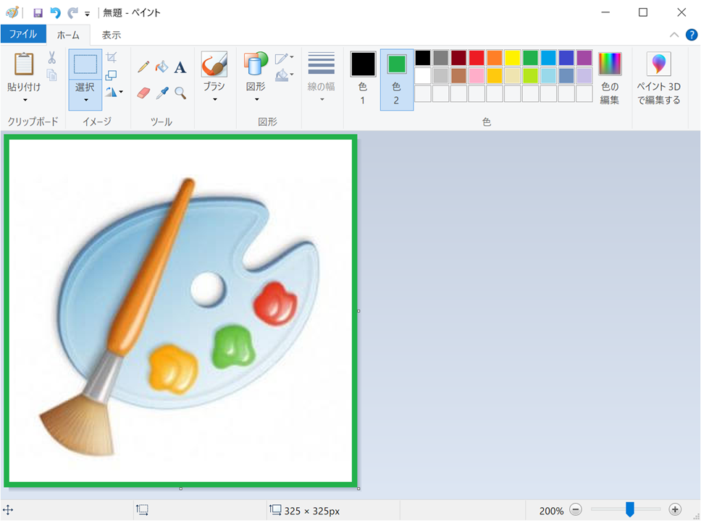
Task: Open the Edit colors rainbow icon
Action: 610,64
